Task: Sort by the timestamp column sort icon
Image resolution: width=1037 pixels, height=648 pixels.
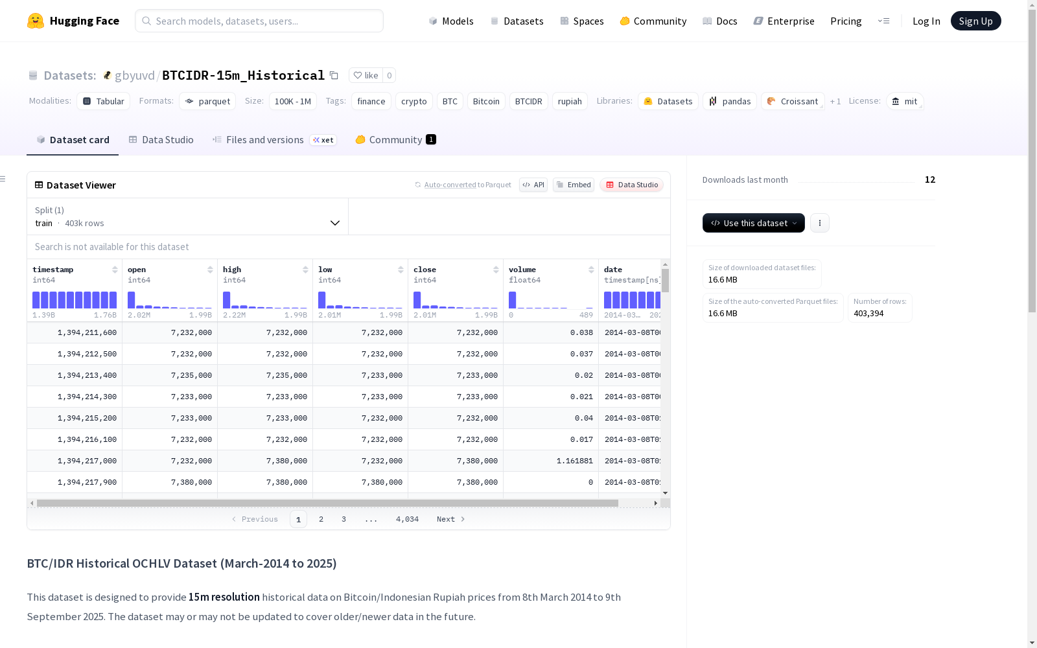Action: pos(115,270)
